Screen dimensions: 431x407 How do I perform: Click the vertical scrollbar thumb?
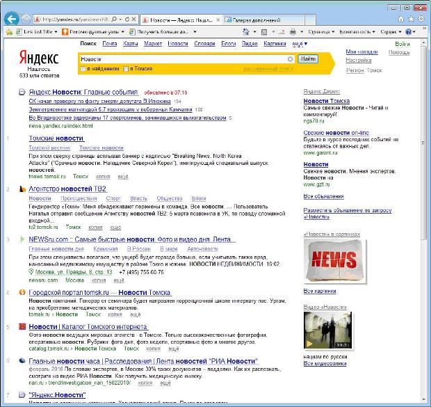click(x=423, y=143)
